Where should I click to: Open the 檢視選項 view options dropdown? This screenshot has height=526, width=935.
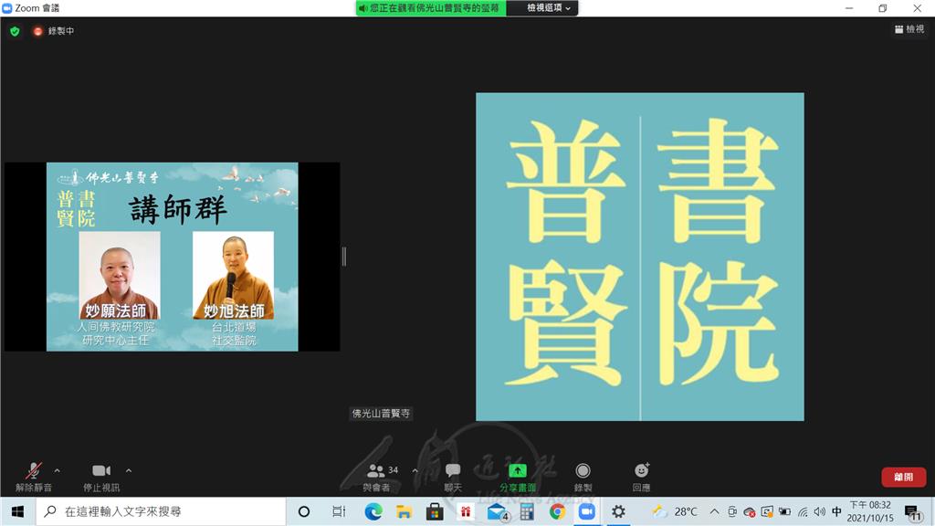[x=549, y=7]
